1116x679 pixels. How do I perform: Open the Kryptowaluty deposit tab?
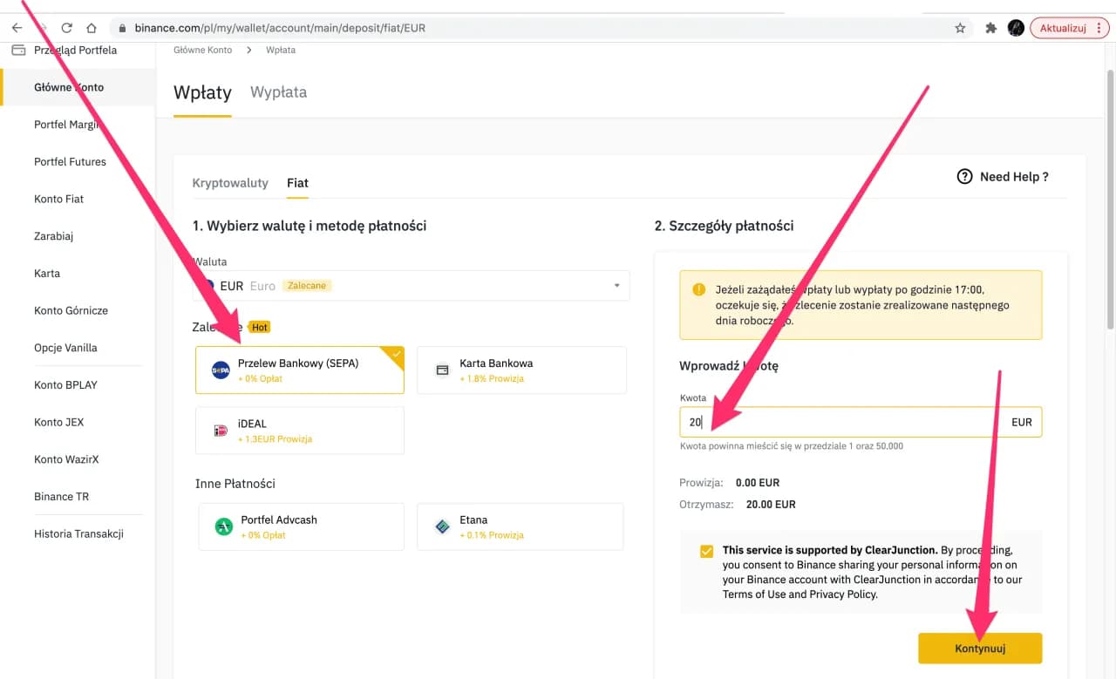tap(230, 183)
